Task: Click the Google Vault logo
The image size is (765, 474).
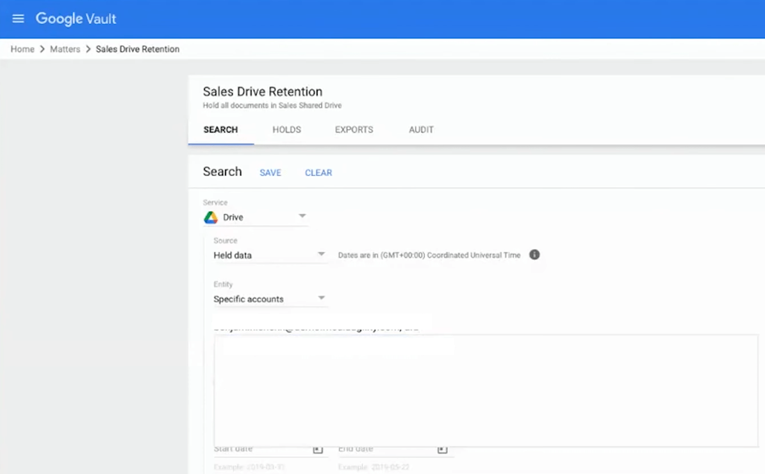Action: tap(76, 18)
